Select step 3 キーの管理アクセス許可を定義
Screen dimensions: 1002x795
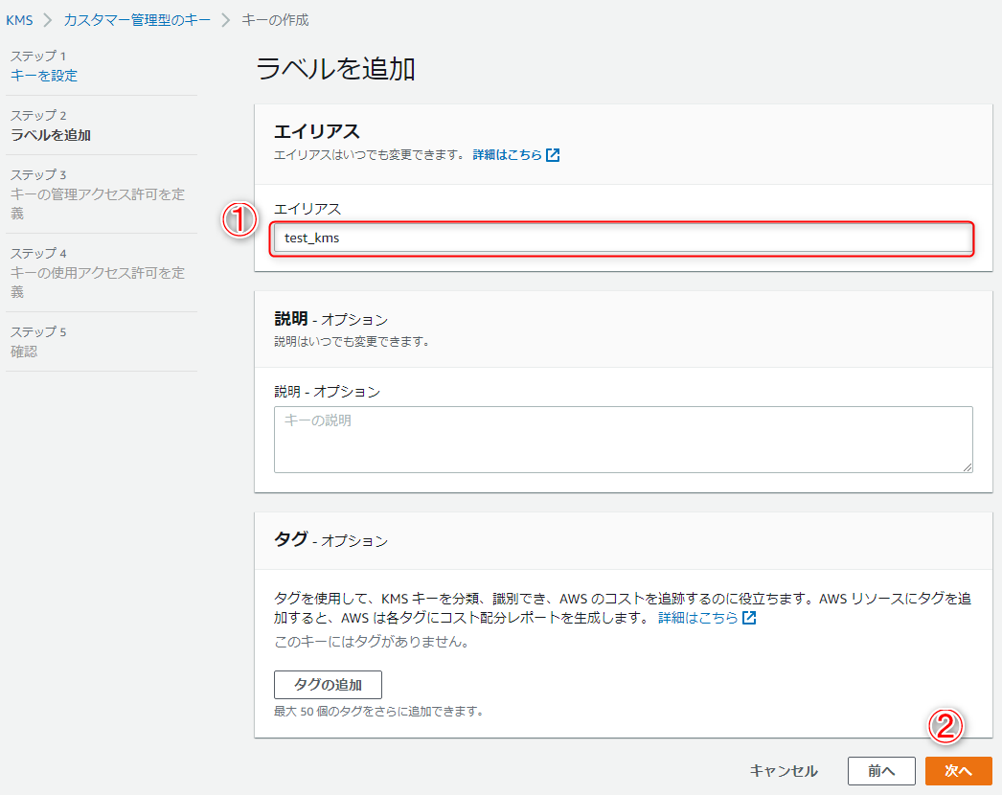(97, 203)
